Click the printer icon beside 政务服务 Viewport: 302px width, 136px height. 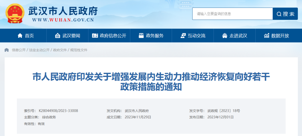click(141, 36)
